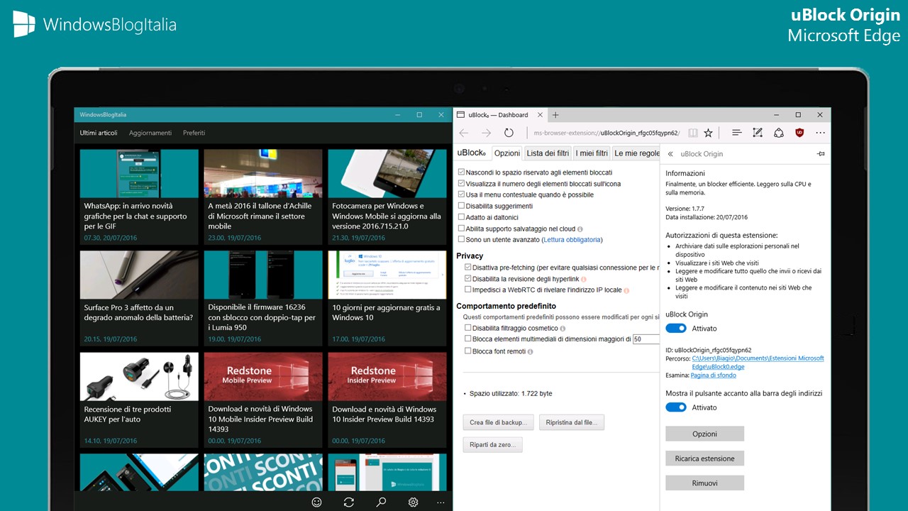The width and height of the screenshot is (908, 511).
Task: Open Le mie regole tab
Action: (x=636, y=153)
